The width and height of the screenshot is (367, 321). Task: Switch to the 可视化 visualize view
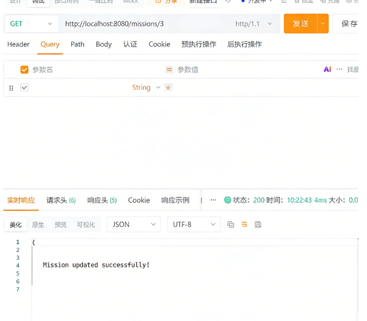pyautogui.click(x=86, y=225)
